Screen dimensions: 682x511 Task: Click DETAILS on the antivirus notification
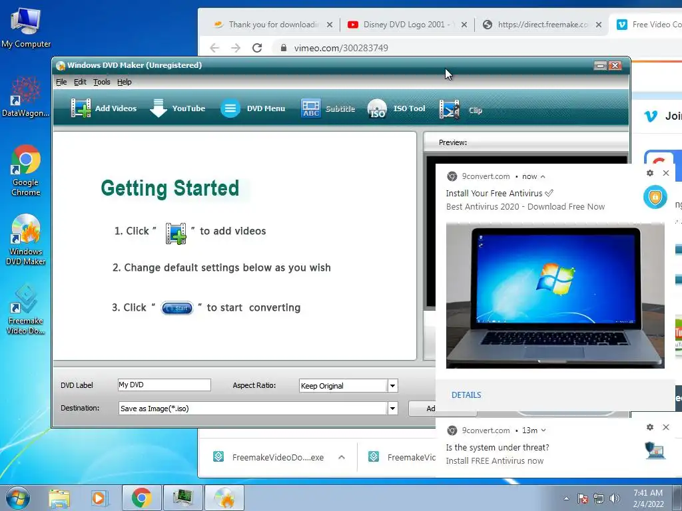coord(466,395)
